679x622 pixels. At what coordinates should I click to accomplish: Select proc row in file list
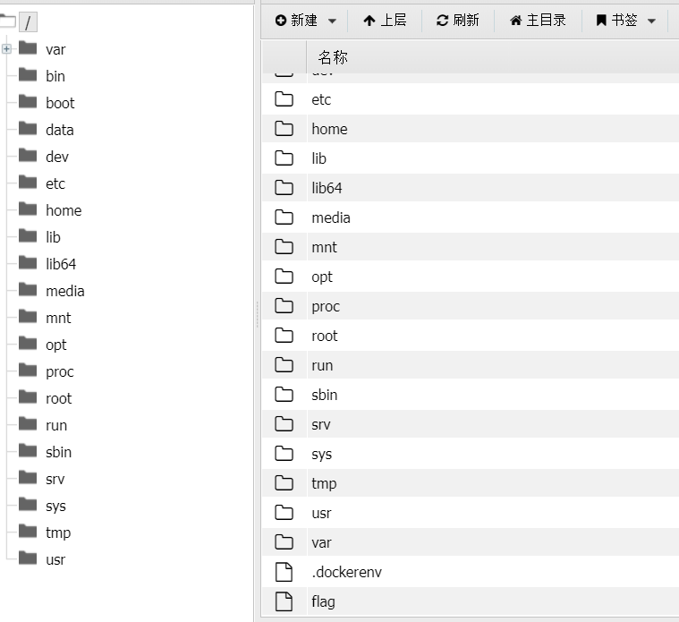click(x=471, y=306)
